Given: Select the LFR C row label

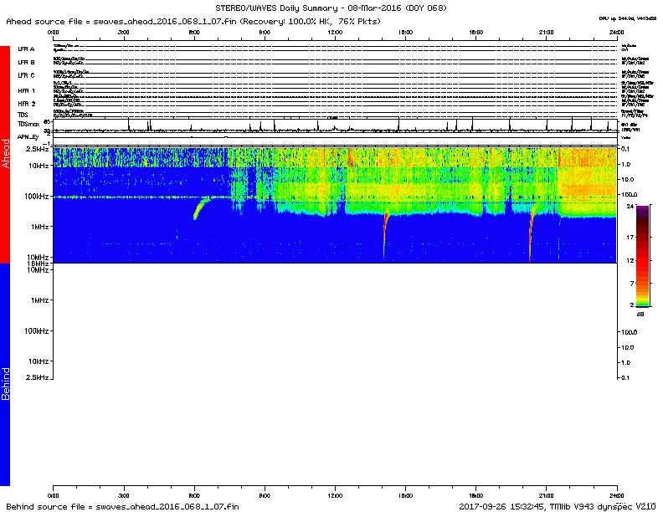Looking at the screenshot, I should coord(27,76).
